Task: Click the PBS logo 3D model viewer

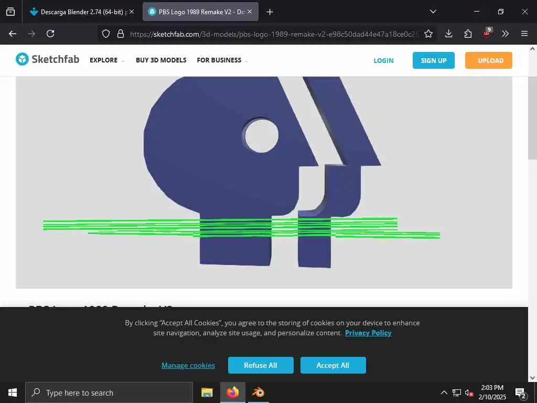Action: coord(264,182)
